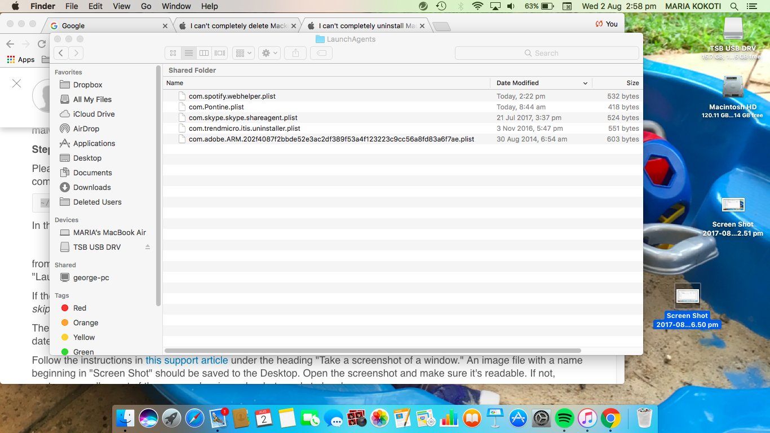Open Launchpad from the Dock
The image size is (770, 433).
(x=171, y=418)
